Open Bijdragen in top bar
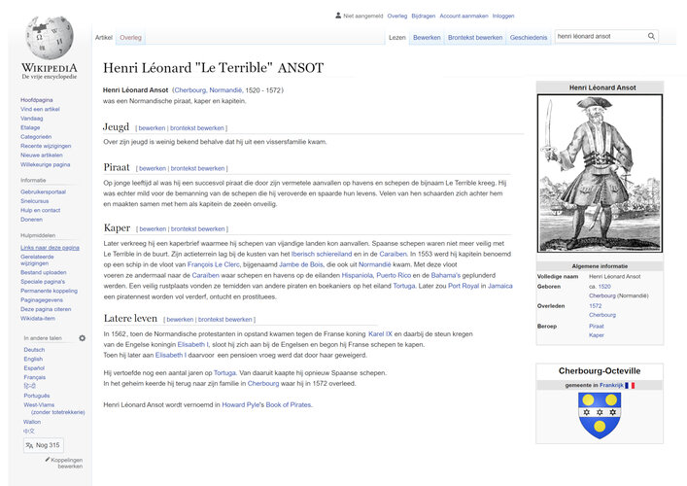 coord(424,16)
